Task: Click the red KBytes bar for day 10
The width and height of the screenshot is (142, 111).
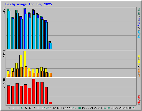Action: point(46,96)
